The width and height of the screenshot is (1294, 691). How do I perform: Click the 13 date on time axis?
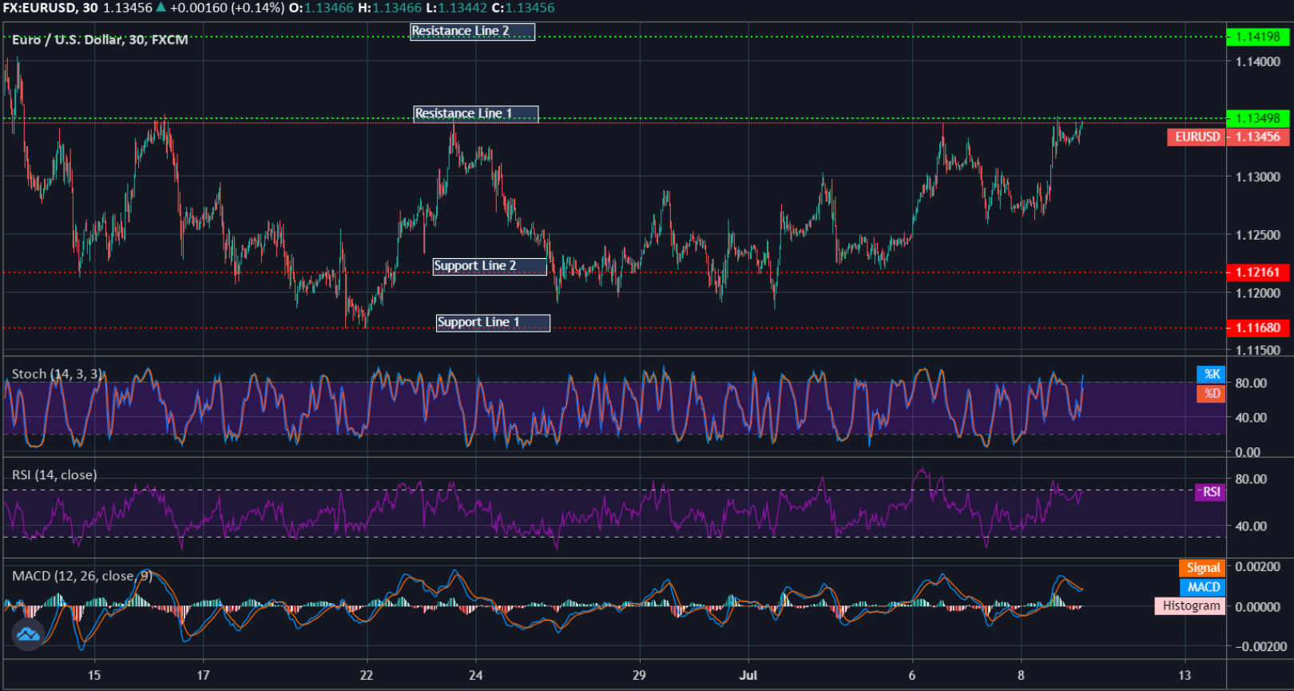coord(1185,675)
